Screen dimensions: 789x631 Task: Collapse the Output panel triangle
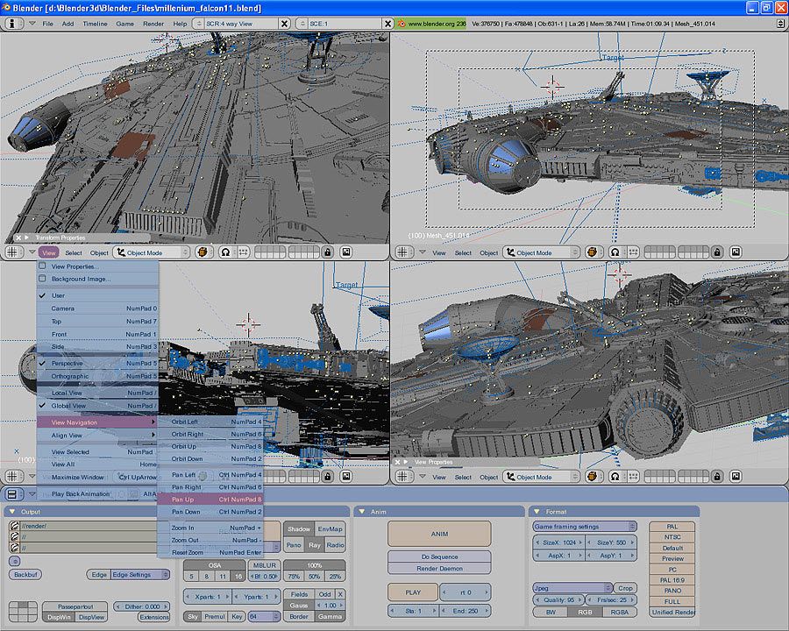(x=12, y=512)
